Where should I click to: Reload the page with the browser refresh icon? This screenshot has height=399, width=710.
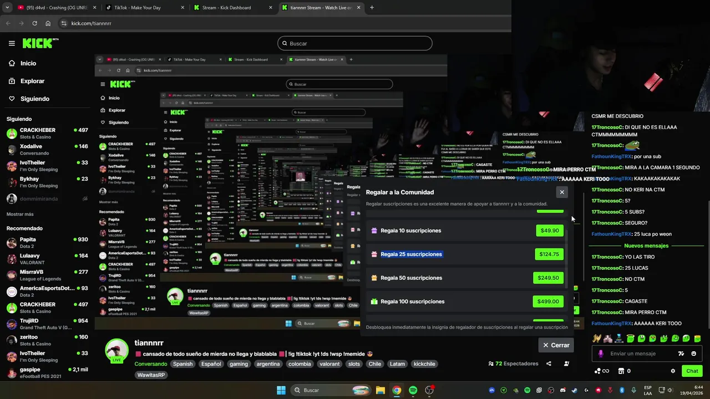[34, 23]
